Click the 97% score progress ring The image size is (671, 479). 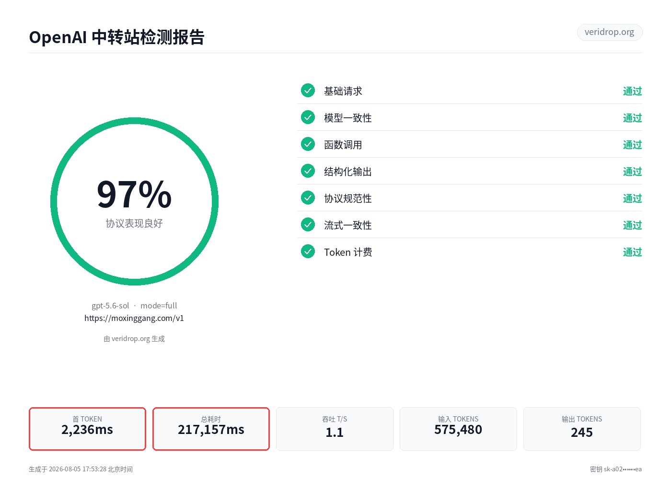pos(134,202)
